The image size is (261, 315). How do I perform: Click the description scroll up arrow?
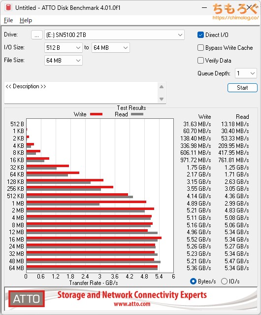click(x=162, y=87)
